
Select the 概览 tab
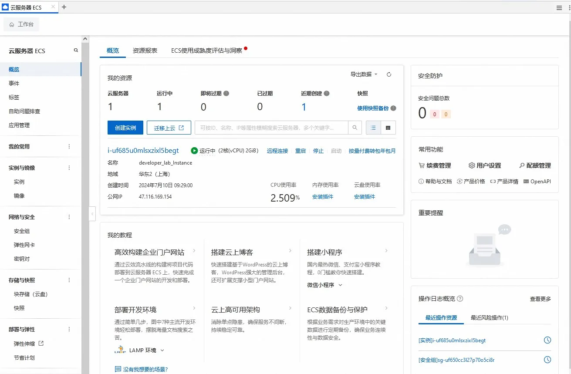113,51
